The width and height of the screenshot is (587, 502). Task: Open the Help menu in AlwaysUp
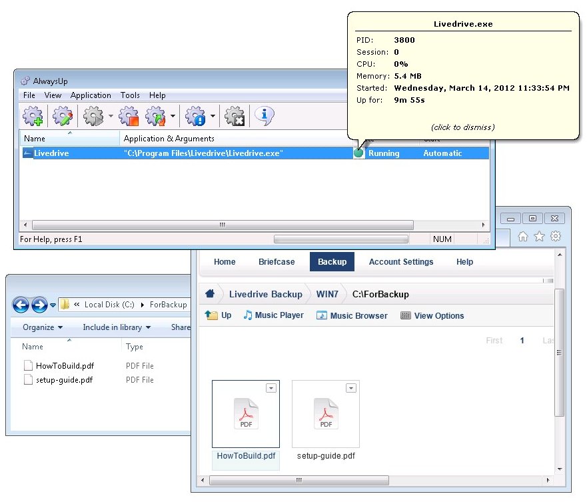pos(157,95)
